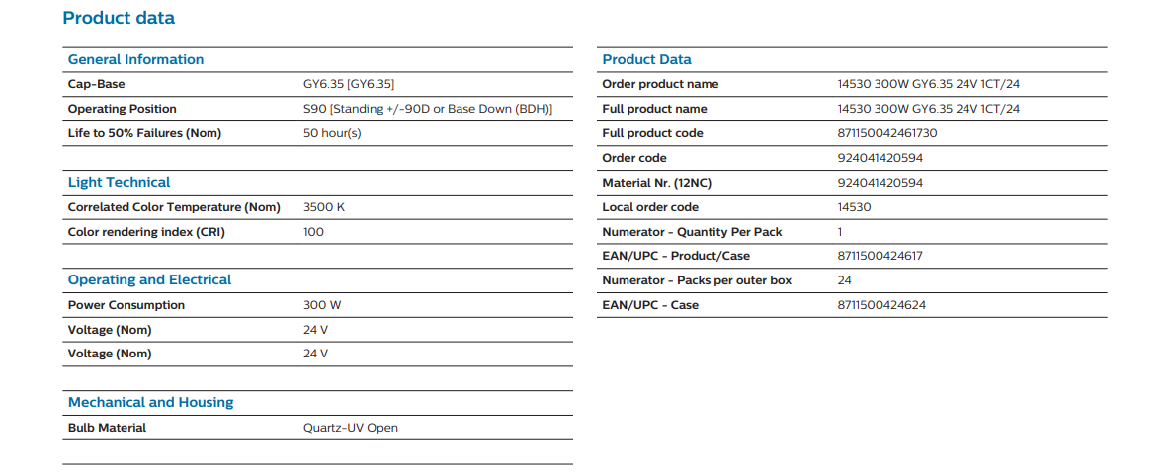This screenshot has height=474, width=1173.
Task: Select the EAN/UPC - Product/Case number
Action: click(x=880, y=256)
